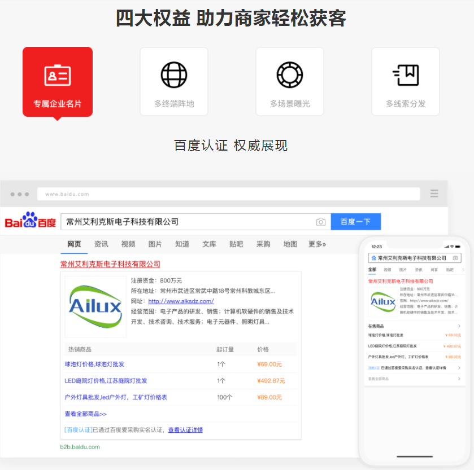Open the red 常州艾利克斯电子科技有限公司 desktop result title

(110, 264)
